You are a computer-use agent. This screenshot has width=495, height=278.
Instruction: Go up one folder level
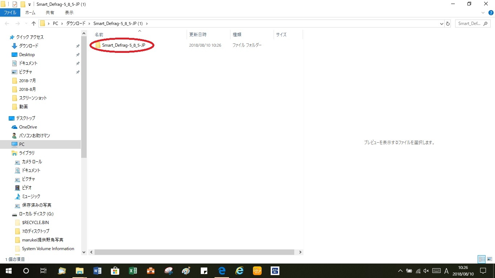[x=34, y=24]
